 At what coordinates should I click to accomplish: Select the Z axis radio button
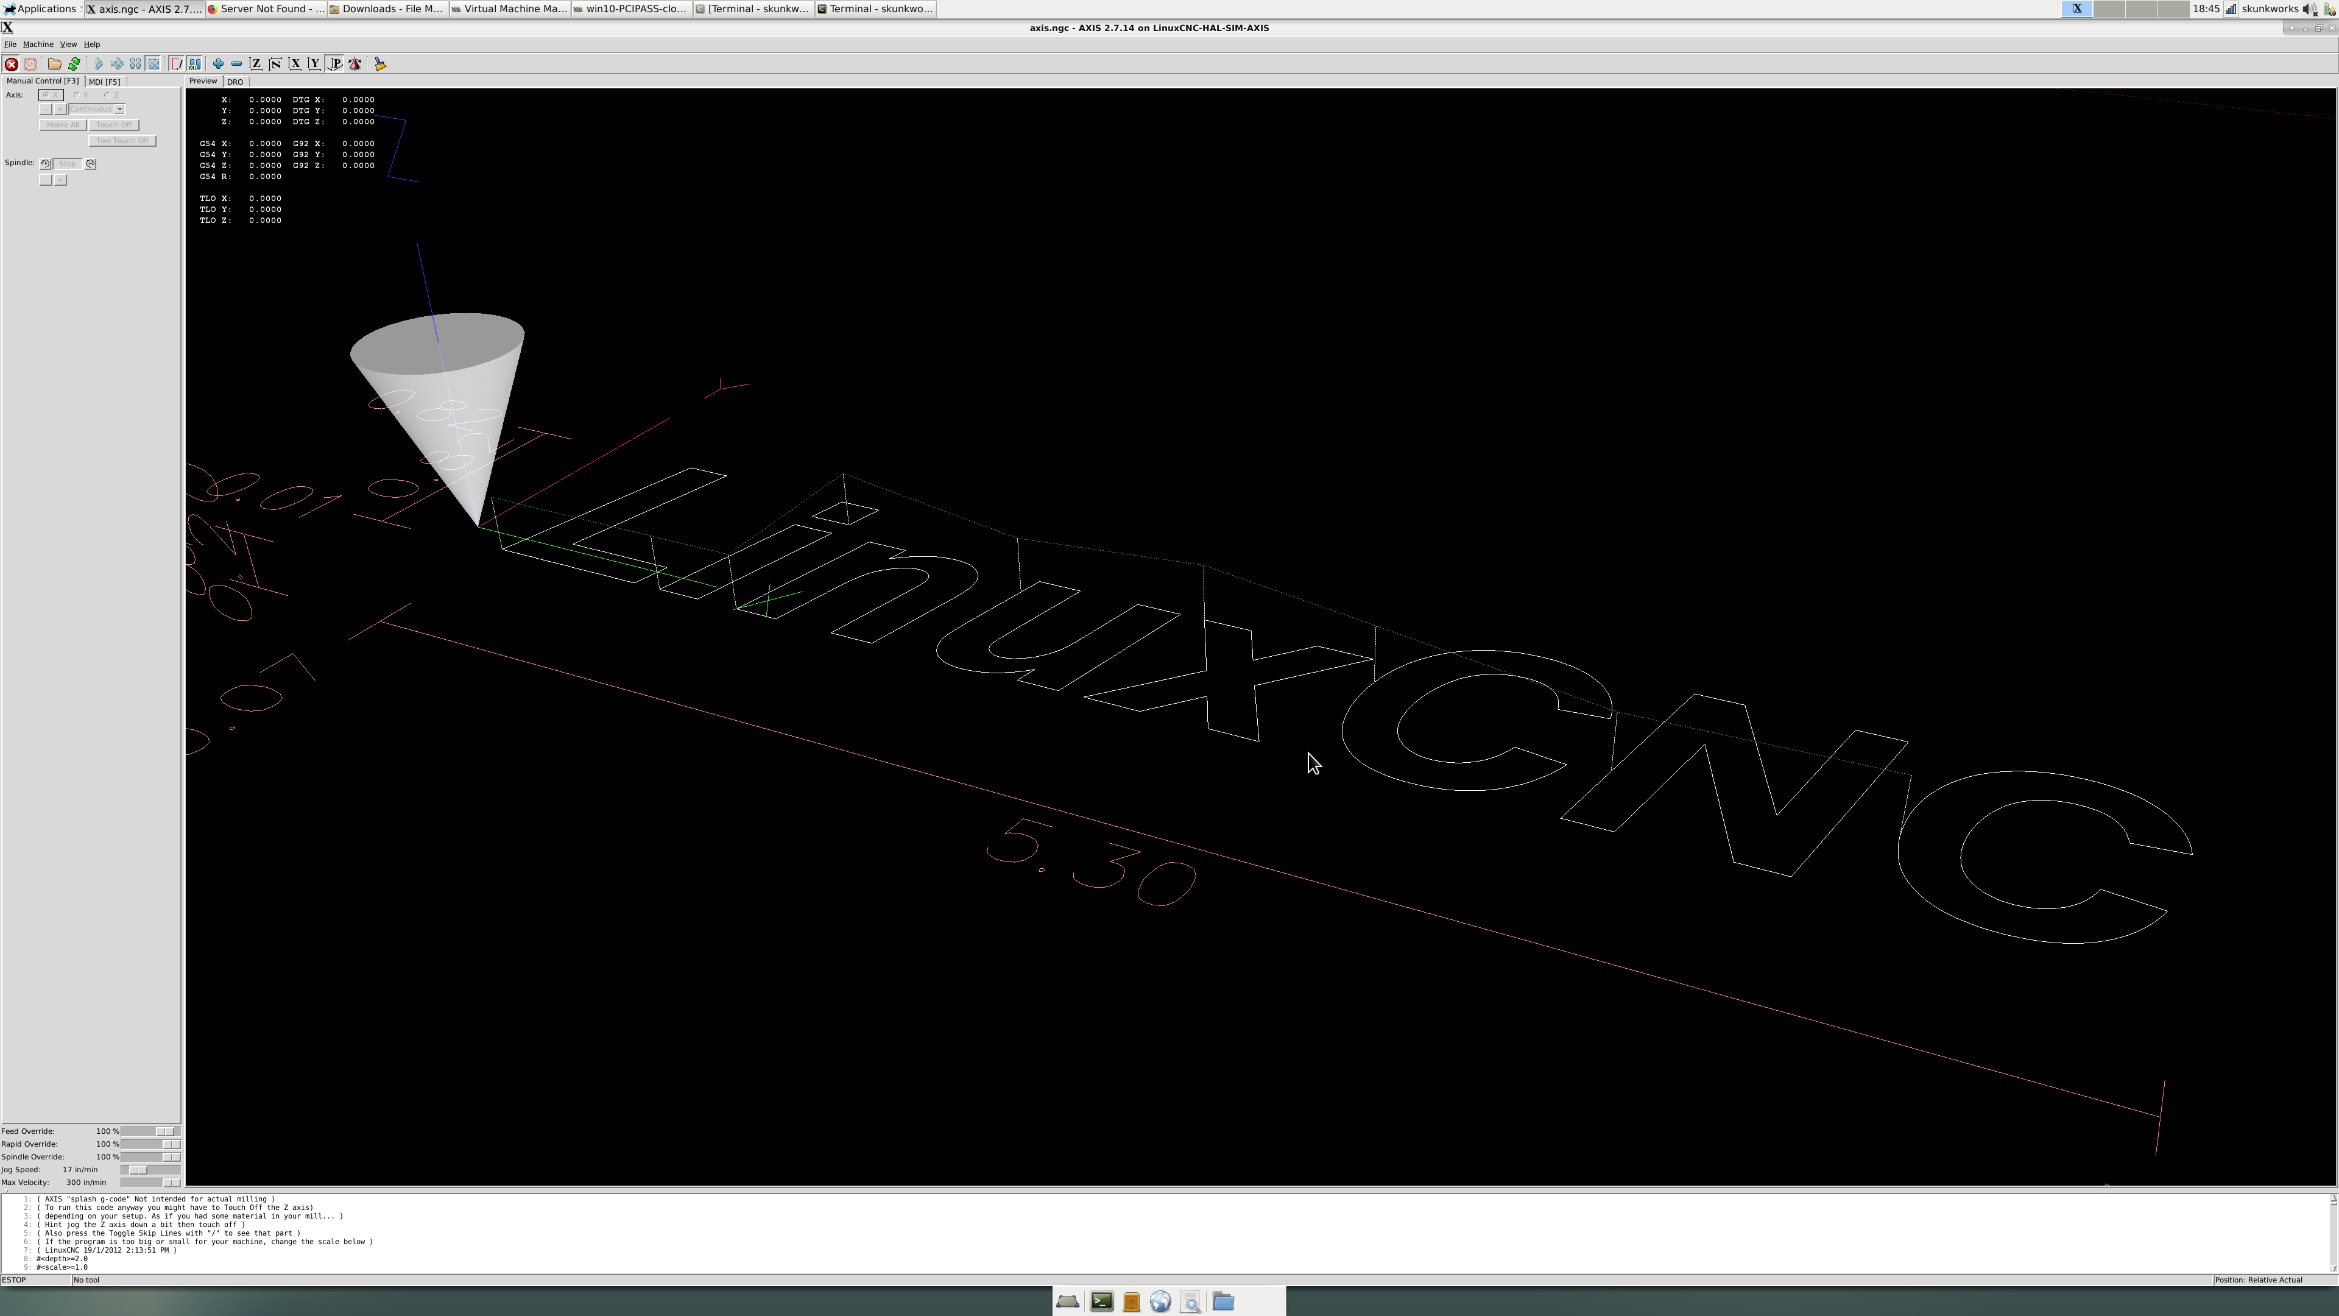(x=111, y=94)
